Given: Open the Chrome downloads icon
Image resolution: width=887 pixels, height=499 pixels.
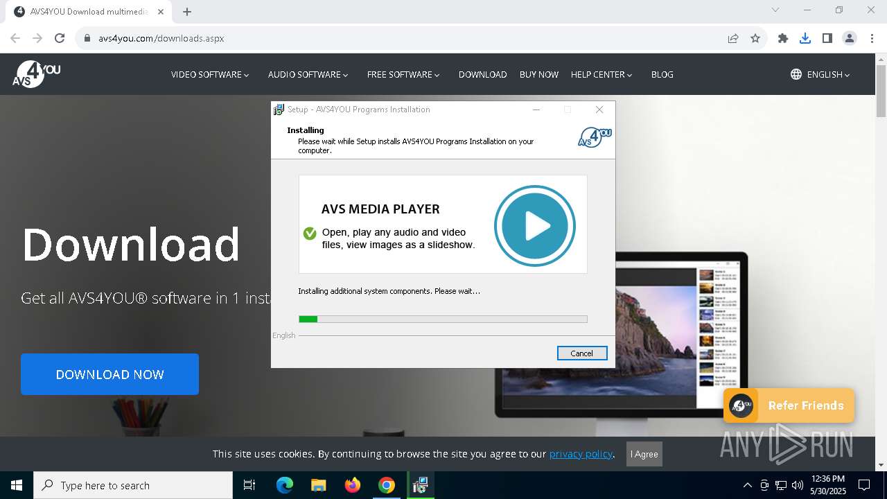Looking at the screenshot, I should pyautogui.click(x=805, y=38).
